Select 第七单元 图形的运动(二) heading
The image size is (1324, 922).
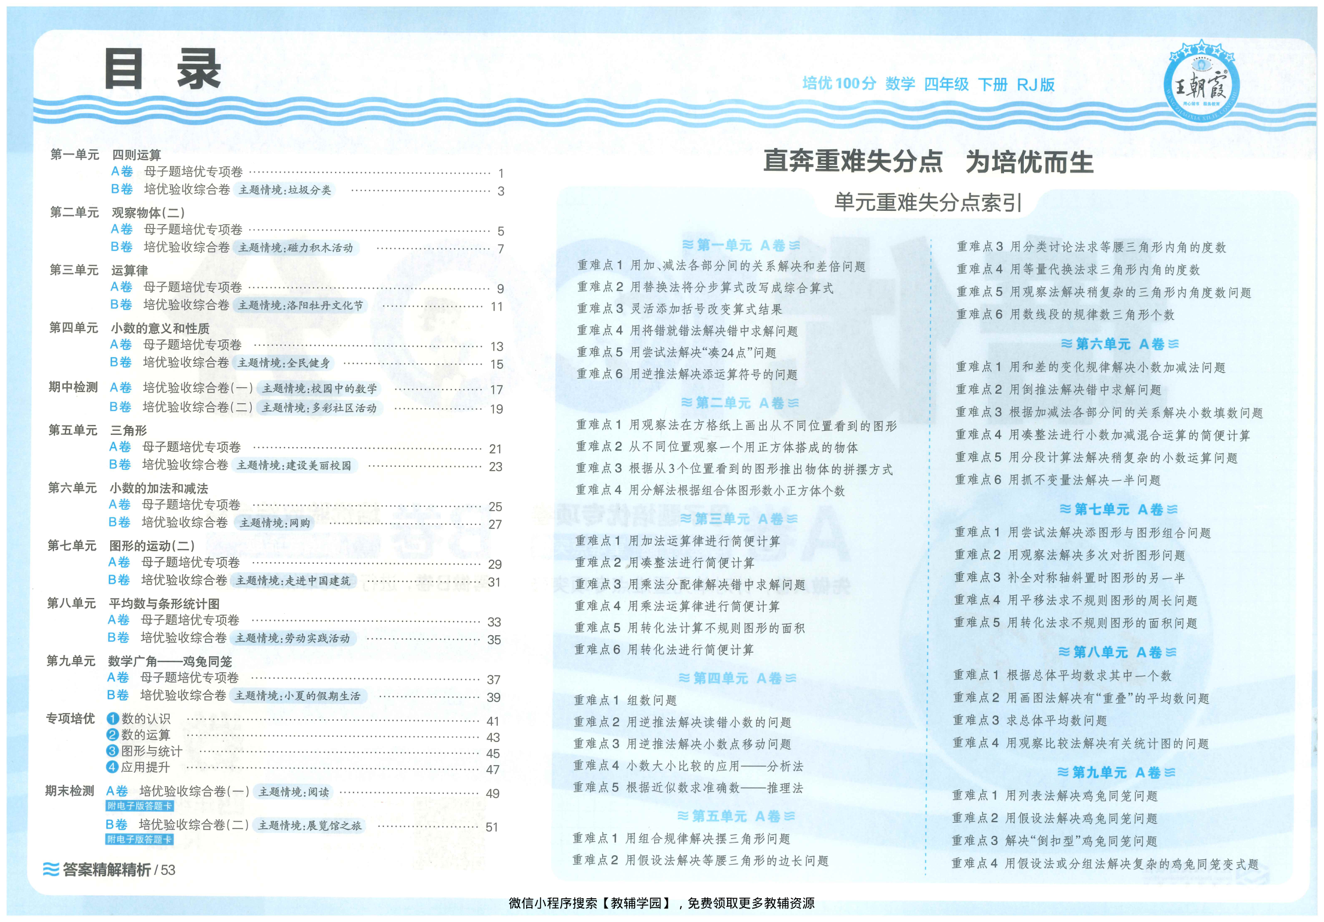pyautogui.click(x=121, y=546)
